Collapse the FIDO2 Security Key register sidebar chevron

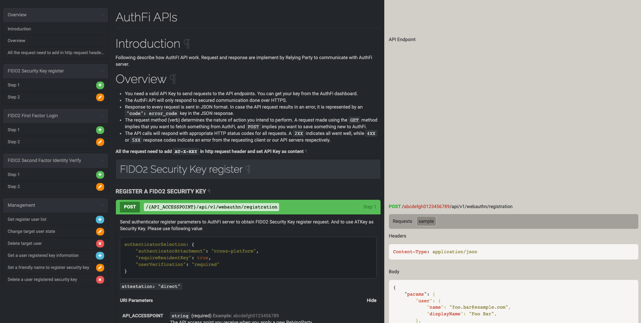(102, 71)
